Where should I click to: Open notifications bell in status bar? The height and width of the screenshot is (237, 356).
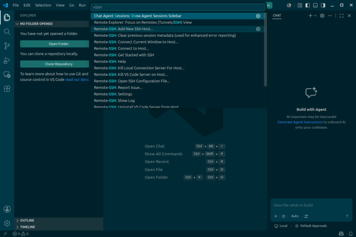tap(350, 234)
